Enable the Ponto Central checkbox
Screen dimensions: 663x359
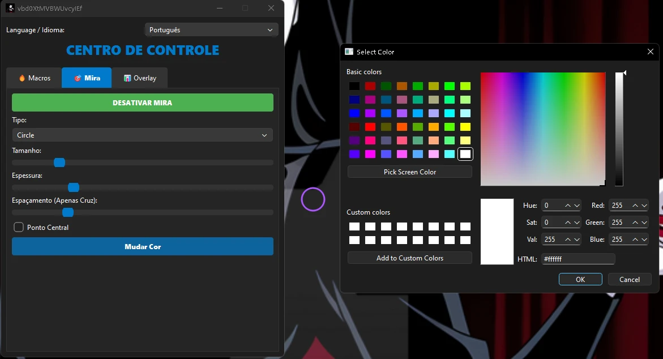coord(19,227)
